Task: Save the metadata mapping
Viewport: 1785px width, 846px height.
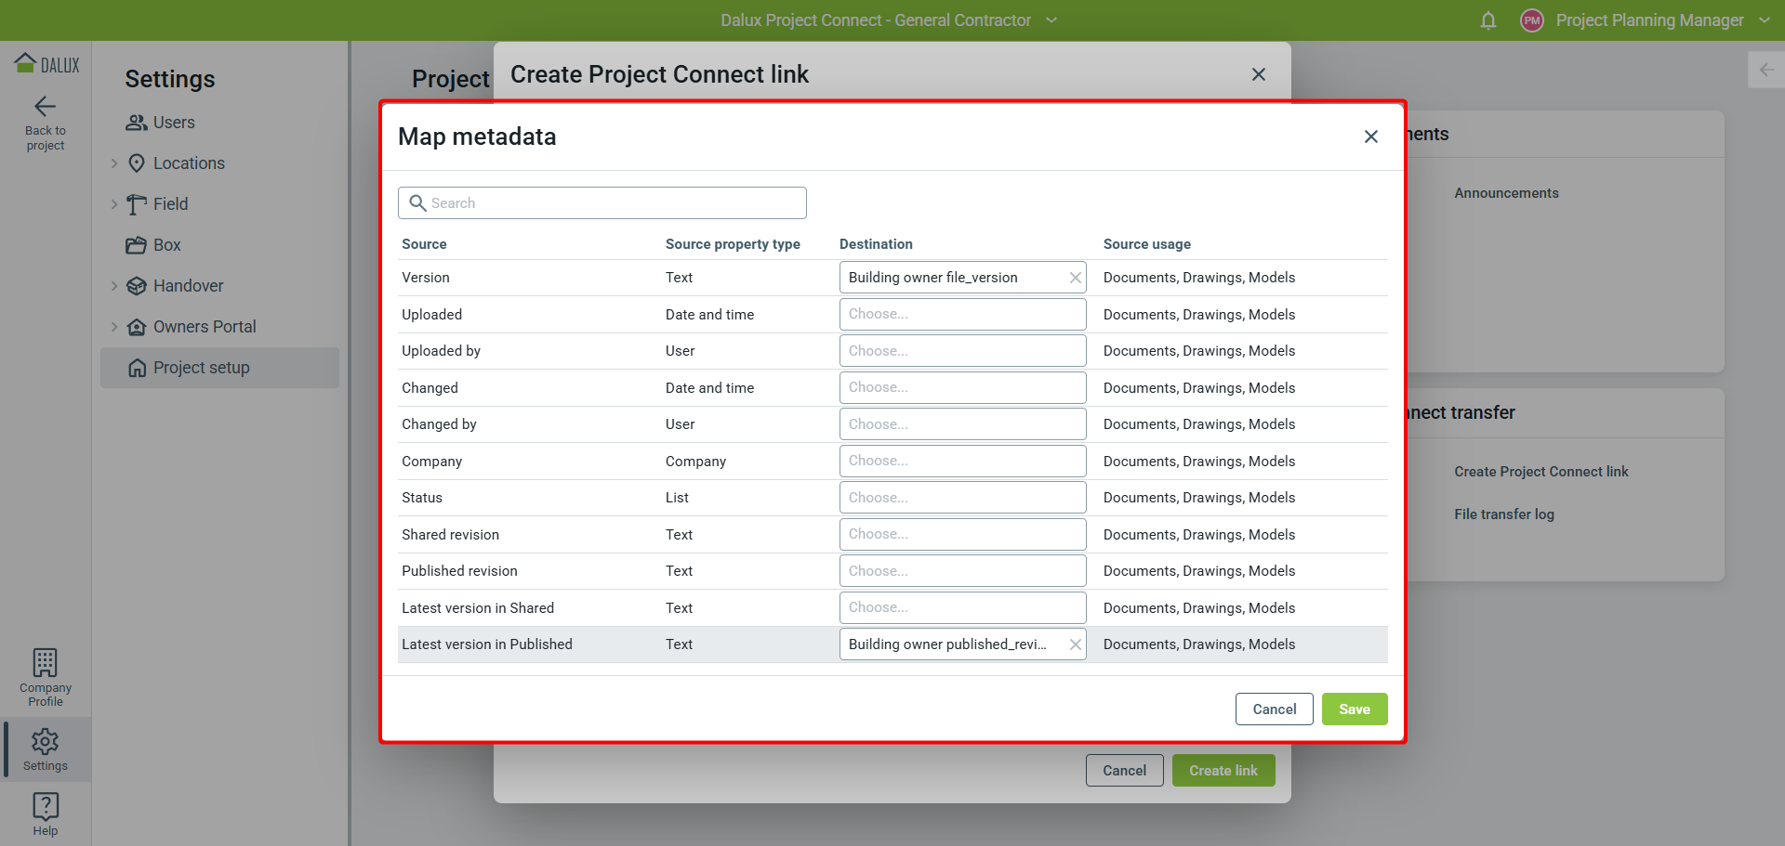Action: [1354, 709]
